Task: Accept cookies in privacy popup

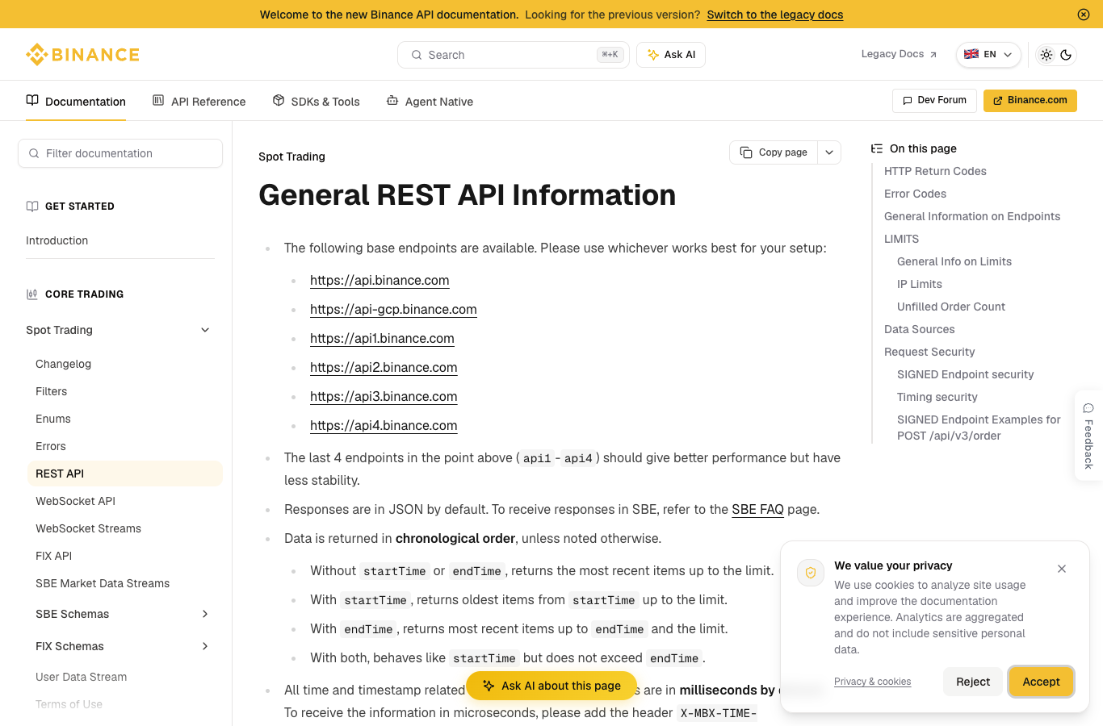Action: 1041,682
